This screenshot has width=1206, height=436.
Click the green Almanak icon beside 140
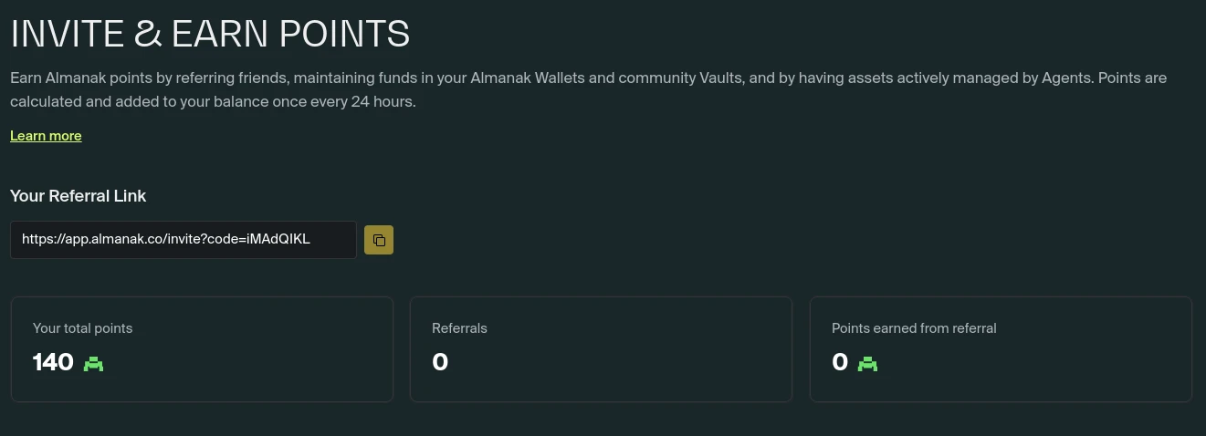93,363
